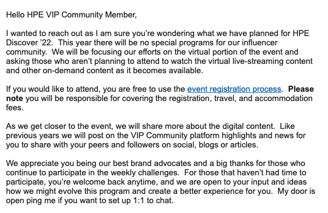Click the greeting line 'Hello HPE VIP Community Member'
Screen dimensions: 328x213
[71, 15]
